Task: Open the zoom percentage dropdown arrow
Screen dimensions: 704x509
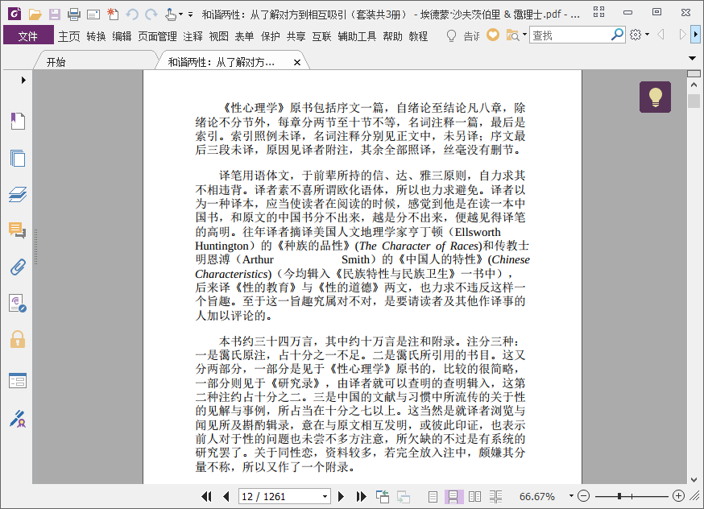Action: tap(571, 496)
